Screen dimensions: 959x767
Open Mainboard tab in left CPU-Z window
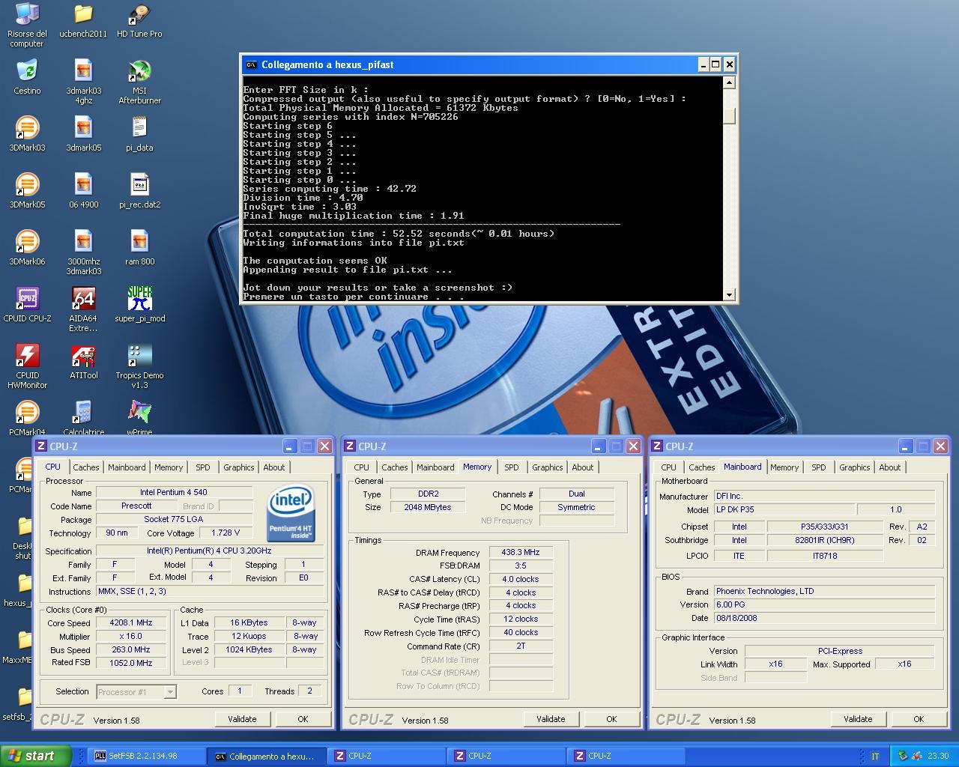(x=127, y=467)
